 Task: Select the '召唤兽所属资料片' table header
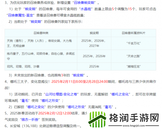click(133, 33)
